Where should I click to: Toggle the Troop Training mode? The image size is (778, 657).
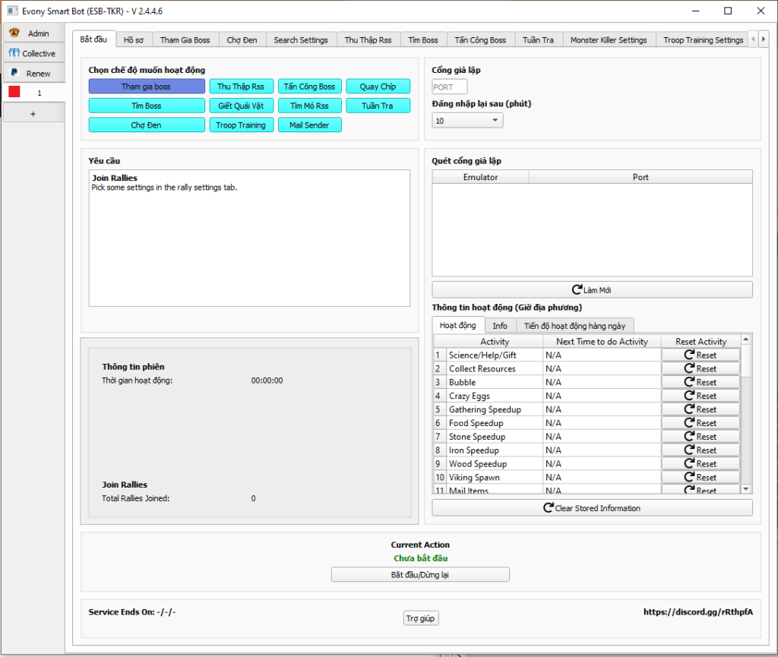[241, 125]
